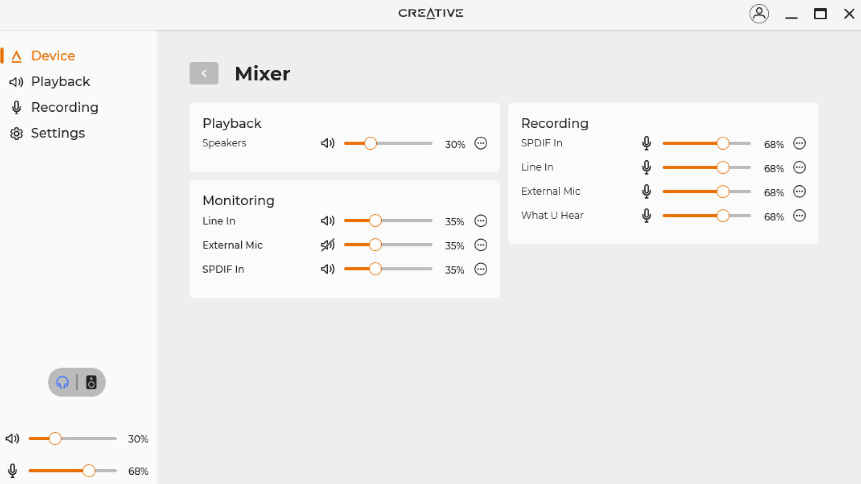The image size is (861, 484).
Task: Go to the Playback section in sidebar
Action: tap(60, 82)
